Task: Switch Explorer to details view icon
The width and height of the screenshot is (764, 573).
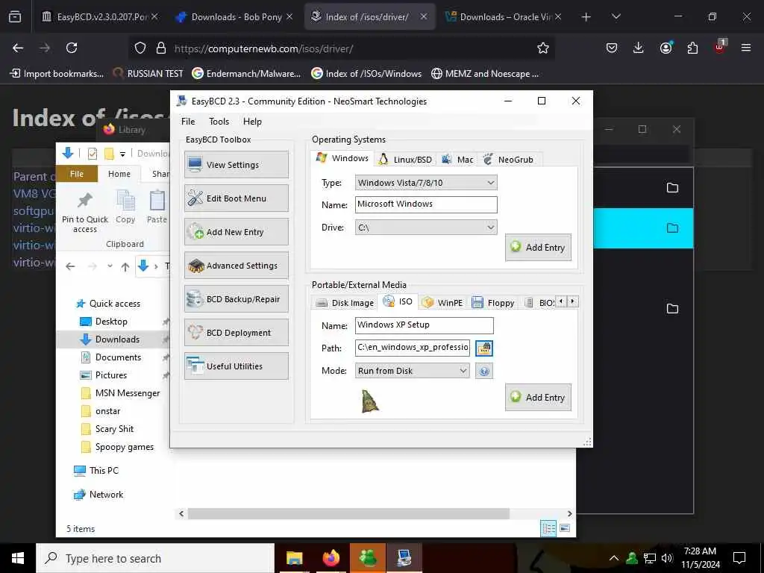Action: click(548, 529)
